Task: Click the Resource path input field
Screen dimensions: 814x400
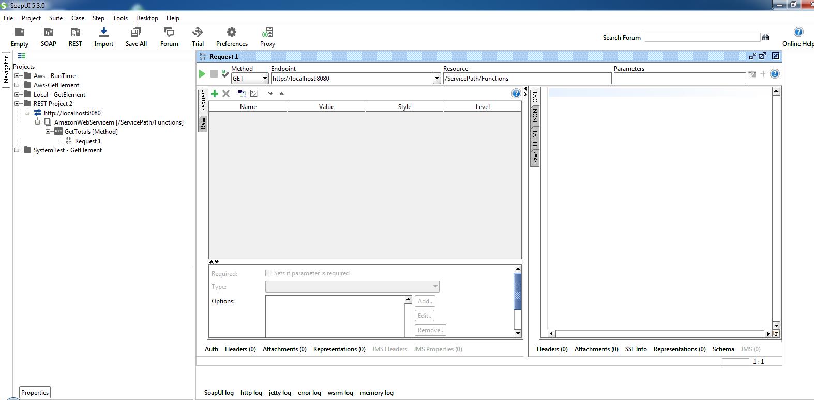Action: [x=527, y=79]
